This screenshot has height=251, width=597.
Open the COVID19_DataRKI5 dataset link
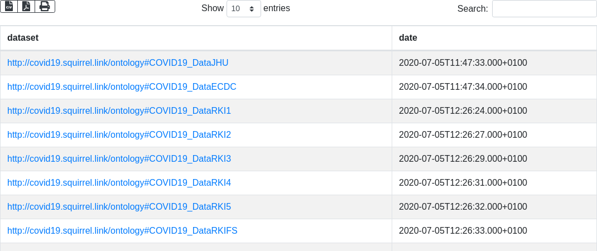(119, 207)
